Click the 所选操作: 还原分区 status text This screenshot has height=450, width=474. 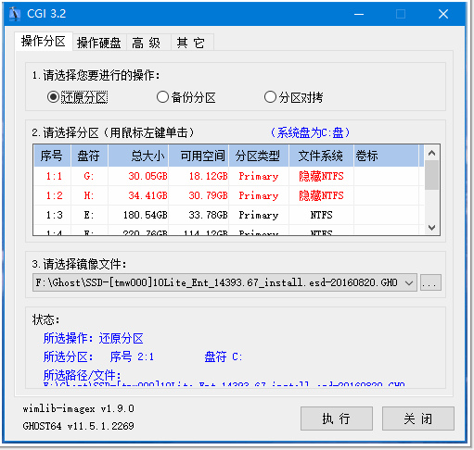tap(93, 338)
